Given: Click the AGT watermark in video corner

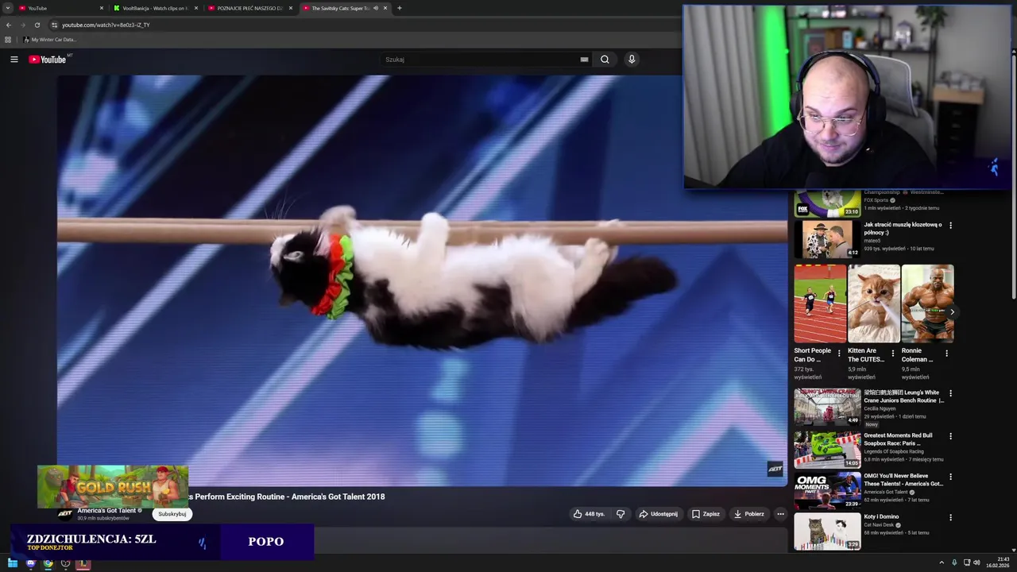Looking at the screenshot, I should pyautogui.click(x=775, y=470).
